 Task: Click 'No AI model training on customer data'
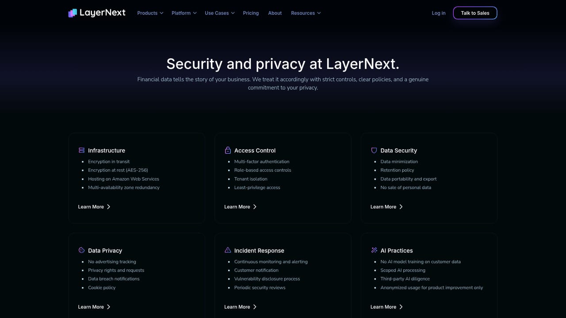pos(421,261)
